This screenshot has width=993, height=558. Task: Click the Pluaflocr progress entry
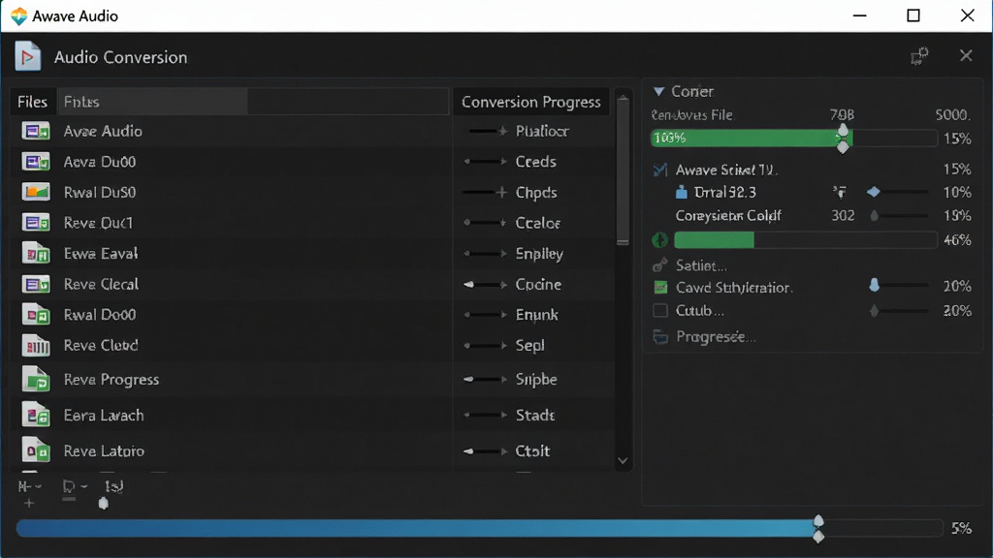point(542,131)
